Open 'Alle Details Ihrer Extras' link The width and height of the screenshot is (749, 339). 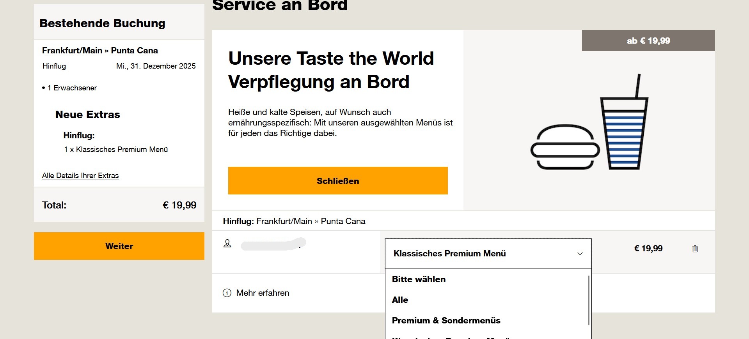point(80,176)
